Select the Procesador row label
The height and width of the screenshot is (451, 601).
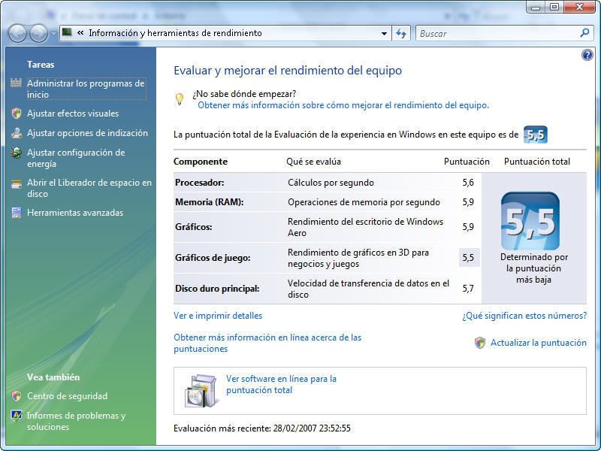pos(200,183)
